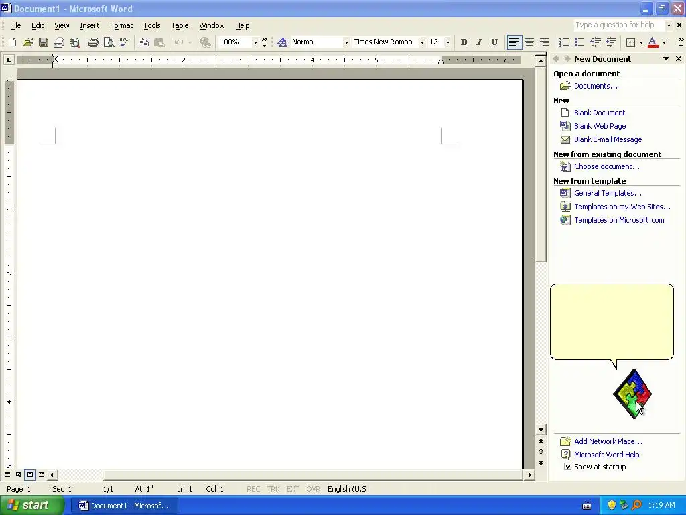Toggle Bold formatting
This screenshot has width=686, height=515.
click(464, 42)
